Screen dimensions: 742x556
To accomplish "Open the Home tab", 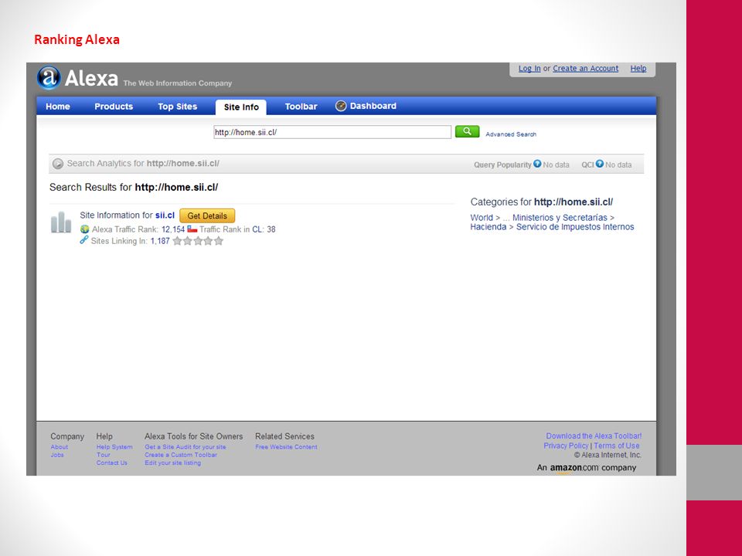I will [58, 107].
